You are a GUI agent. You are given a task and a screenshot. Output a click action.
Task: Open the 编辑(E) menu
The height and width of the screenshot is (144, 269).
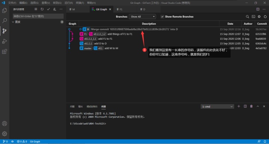23,3
